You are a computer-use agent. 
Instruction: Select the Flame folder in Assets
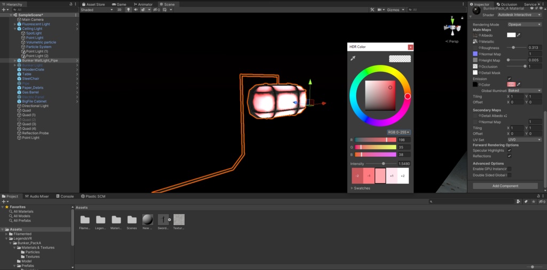pyautogui.click(x=85, y=222)
